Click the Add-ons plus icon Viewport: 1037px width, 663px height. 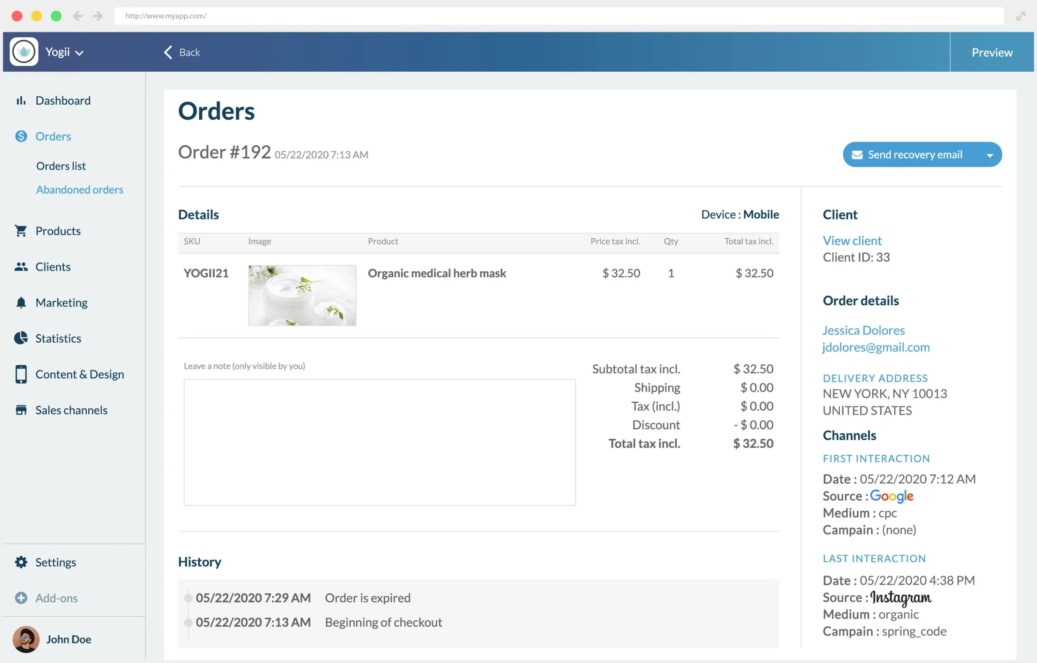(21, 598)
